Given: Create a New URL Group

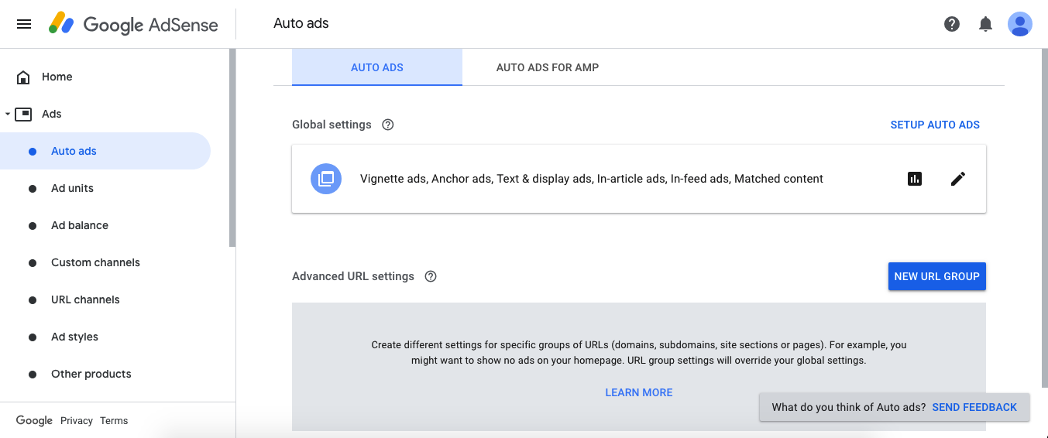Looking at the screenshot, I should coord(937,276).
